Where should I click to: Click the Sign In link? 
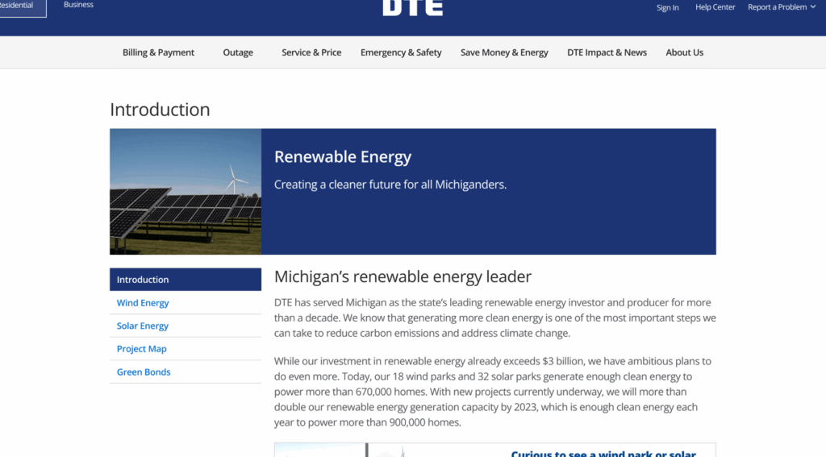(x=667, y=7)
